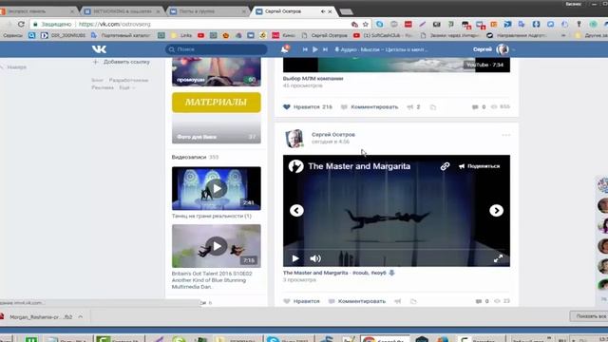Copy link icon in coub player
Screen dimensions: 608x342
[x=445, y=166]
